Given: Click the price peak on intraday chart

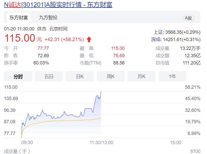Looking at the screenshot, I should 101,92.
